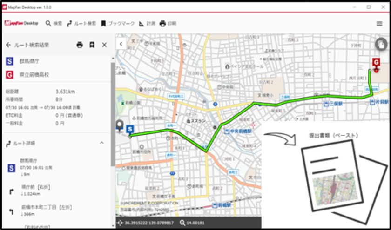Click the ベイシア文化ホール label on map

coord(244,67)
